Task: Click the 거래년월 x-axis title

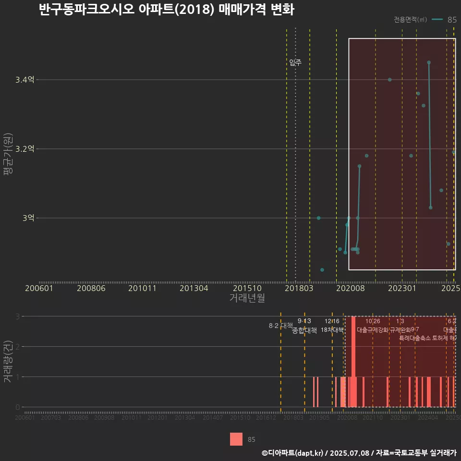Action: (247, 298)
